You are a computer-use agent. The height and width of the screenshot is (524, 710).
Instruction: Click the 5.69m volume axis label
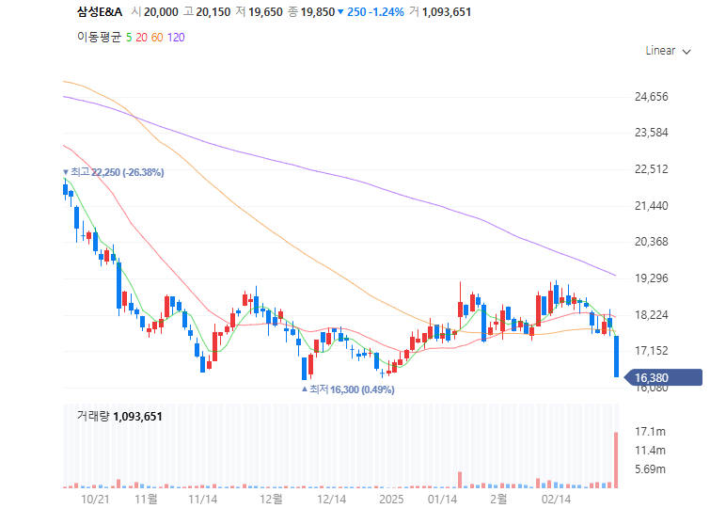650,469
